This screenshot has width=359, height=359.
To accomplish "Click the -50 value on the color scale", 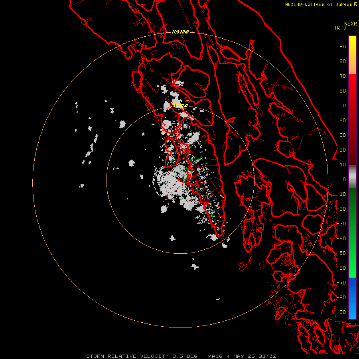I will click(341, 253).
